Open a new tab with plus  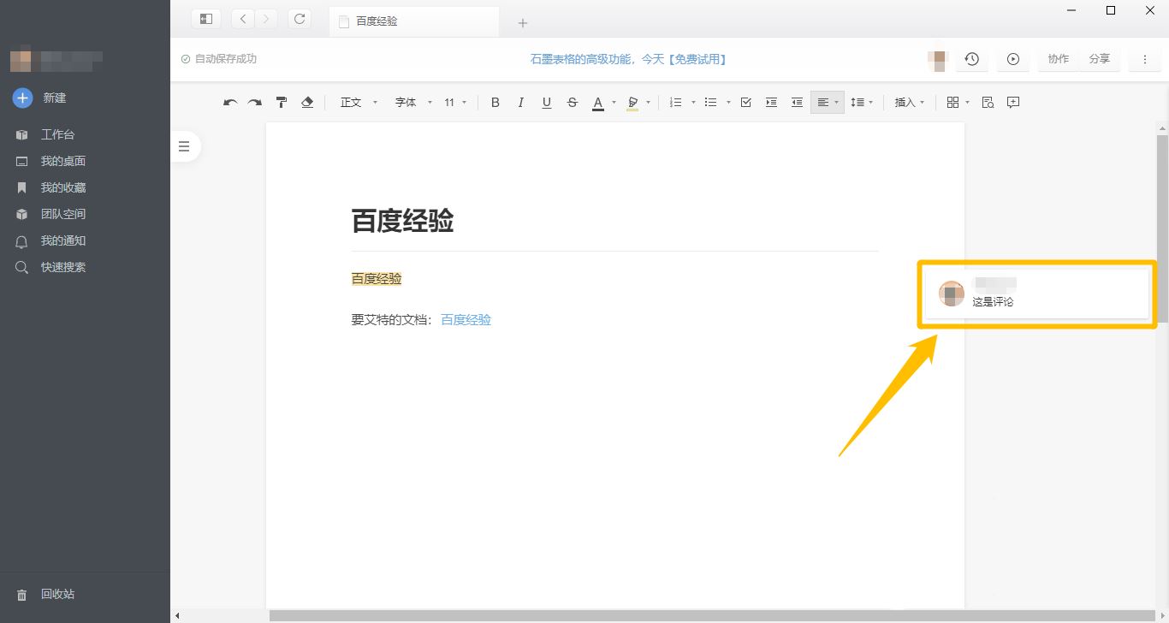coord(523,23)
